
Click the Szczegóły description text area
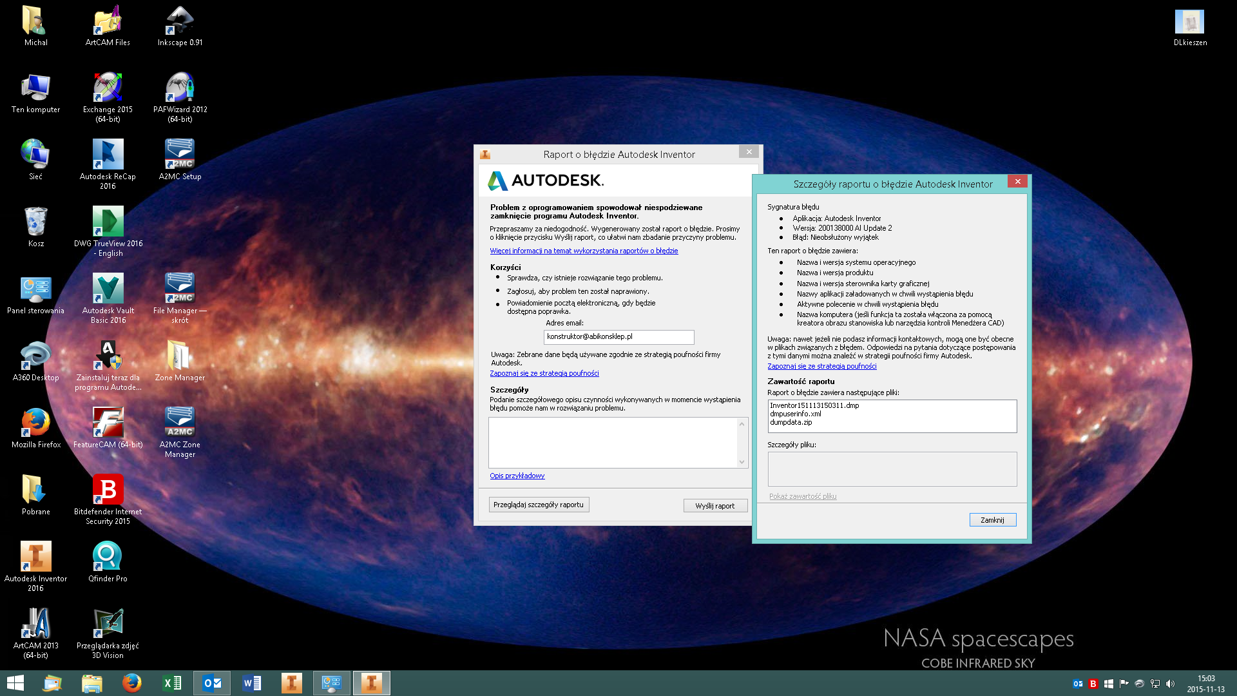(x=613, y=442)
